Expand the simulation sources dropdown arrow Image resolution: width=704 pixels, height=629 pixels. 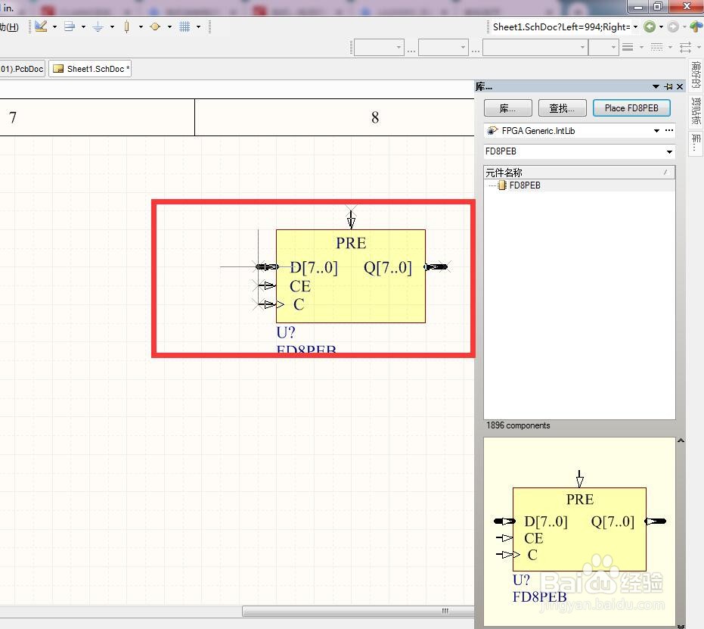pos(169,27)
